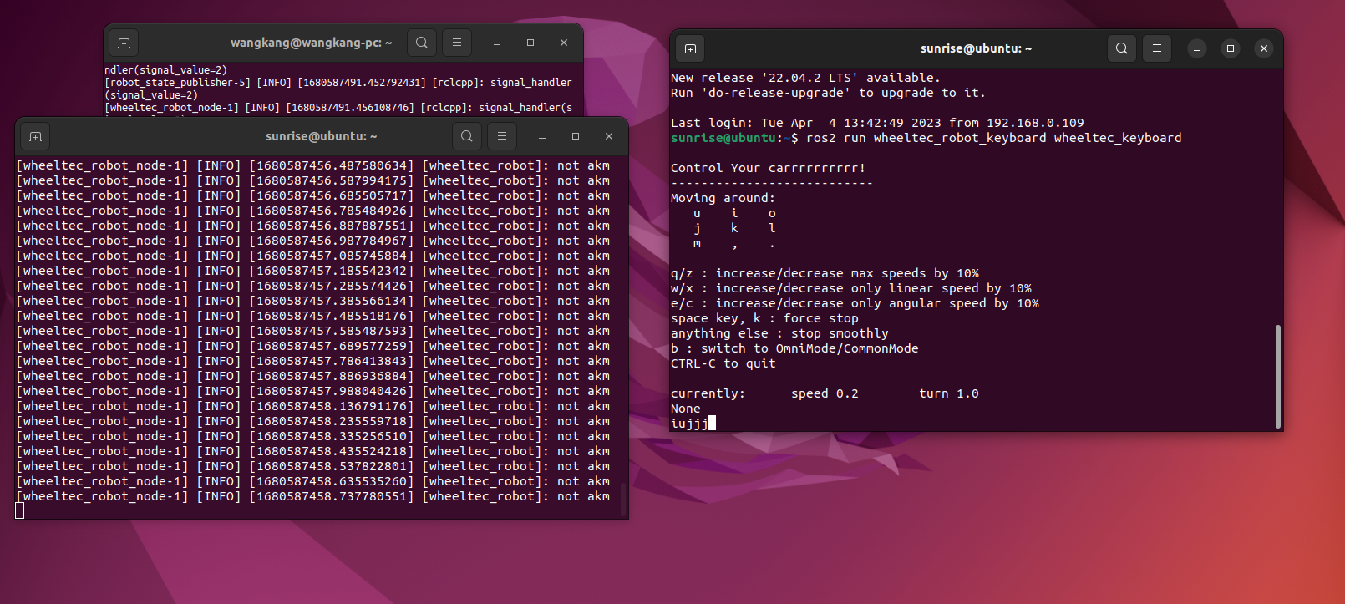Maximize the right sunrise@ubuntu terminal

[1231, 48]
